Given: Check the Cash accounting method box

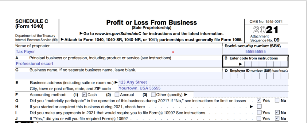Looking at the screenshot, I should click(85, 95).
